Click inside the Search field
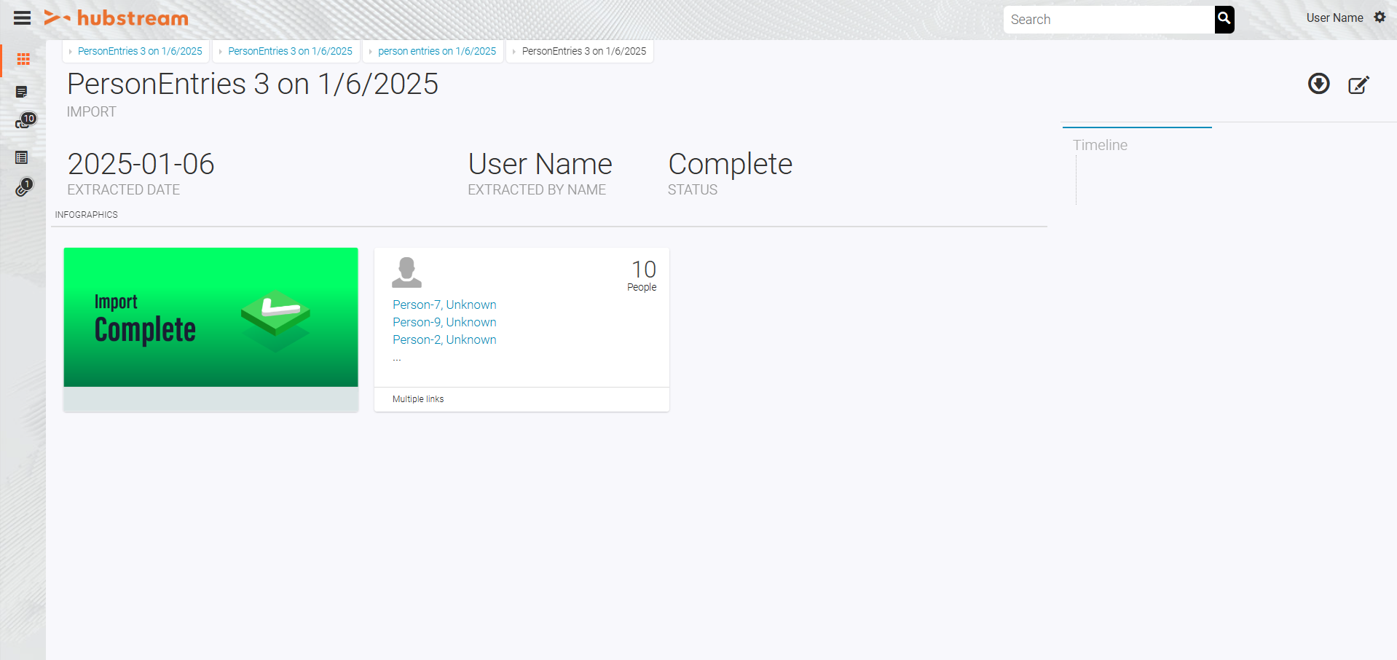The width and height of the screenshot is (1397, 660). click(x=1107, y=19)
